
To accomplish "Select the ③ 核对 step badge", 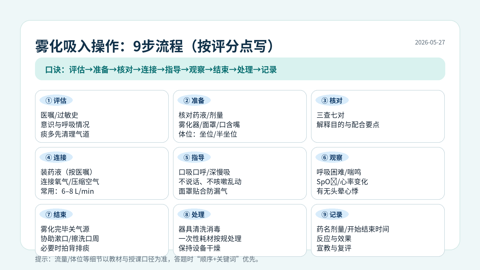I will 332,100.
